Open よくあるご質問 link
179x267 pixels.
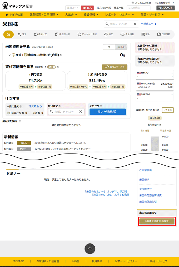coord(141,3)
